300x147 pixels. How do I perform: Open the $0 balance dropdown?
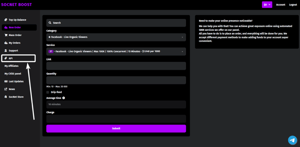[267, 5]
